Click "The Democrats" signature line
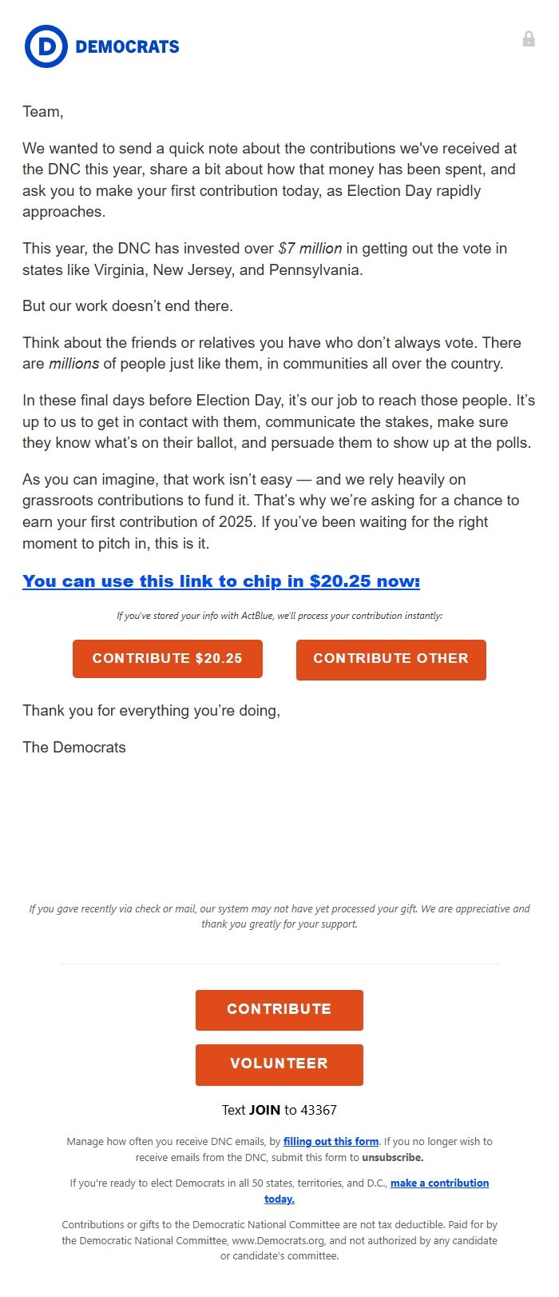Screen dimensions: 559x1297 click(x=74, y=747)
